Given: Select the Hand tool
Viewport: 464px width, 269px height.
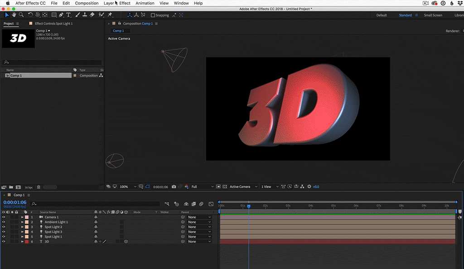Looking at the screenshot, I should coord(14,15).
